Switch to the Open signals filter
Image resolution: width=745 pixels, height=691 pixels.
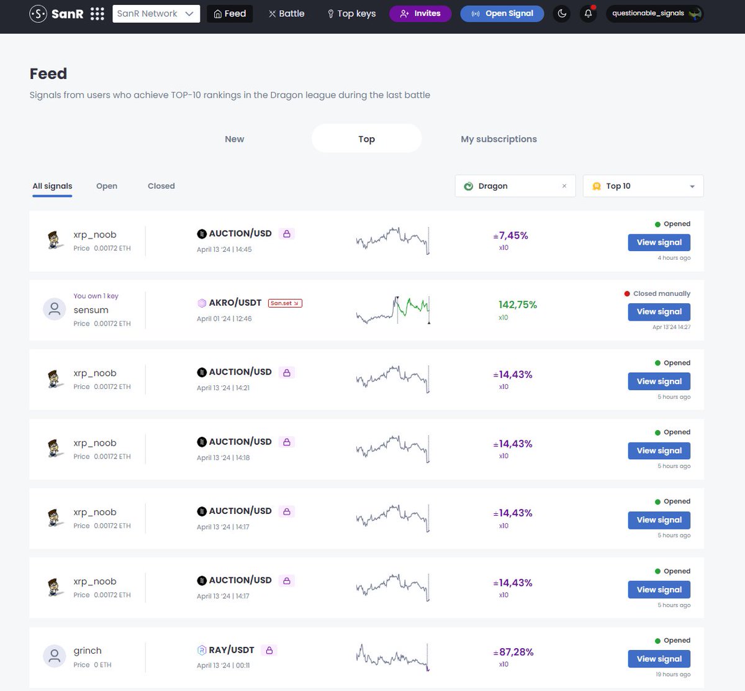106,186
